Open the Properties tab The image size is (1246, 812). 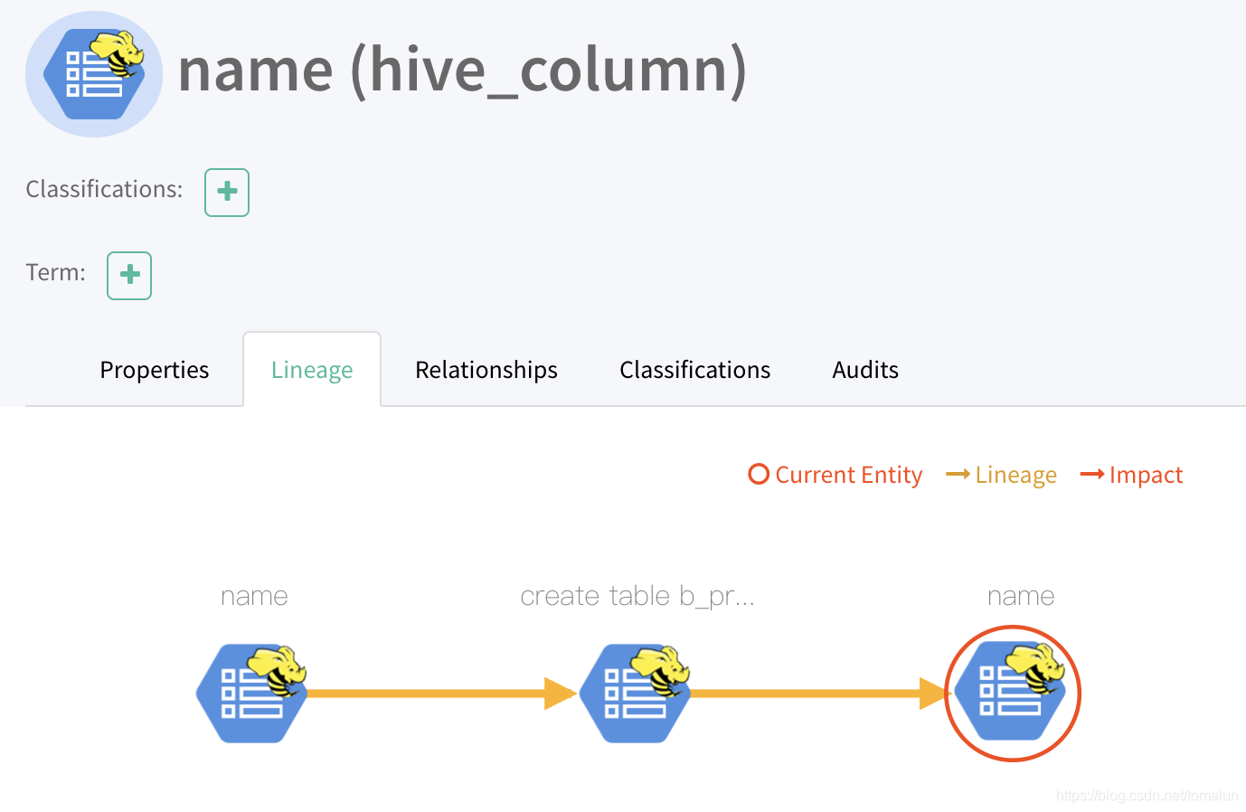click(155, 370)
